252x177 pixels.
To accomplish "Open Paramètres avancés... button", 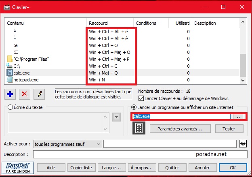I will [180, 129].
